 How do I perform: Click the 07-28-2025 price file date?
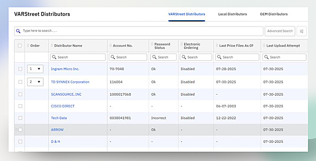pyautogui.click(x=226, y=69)
